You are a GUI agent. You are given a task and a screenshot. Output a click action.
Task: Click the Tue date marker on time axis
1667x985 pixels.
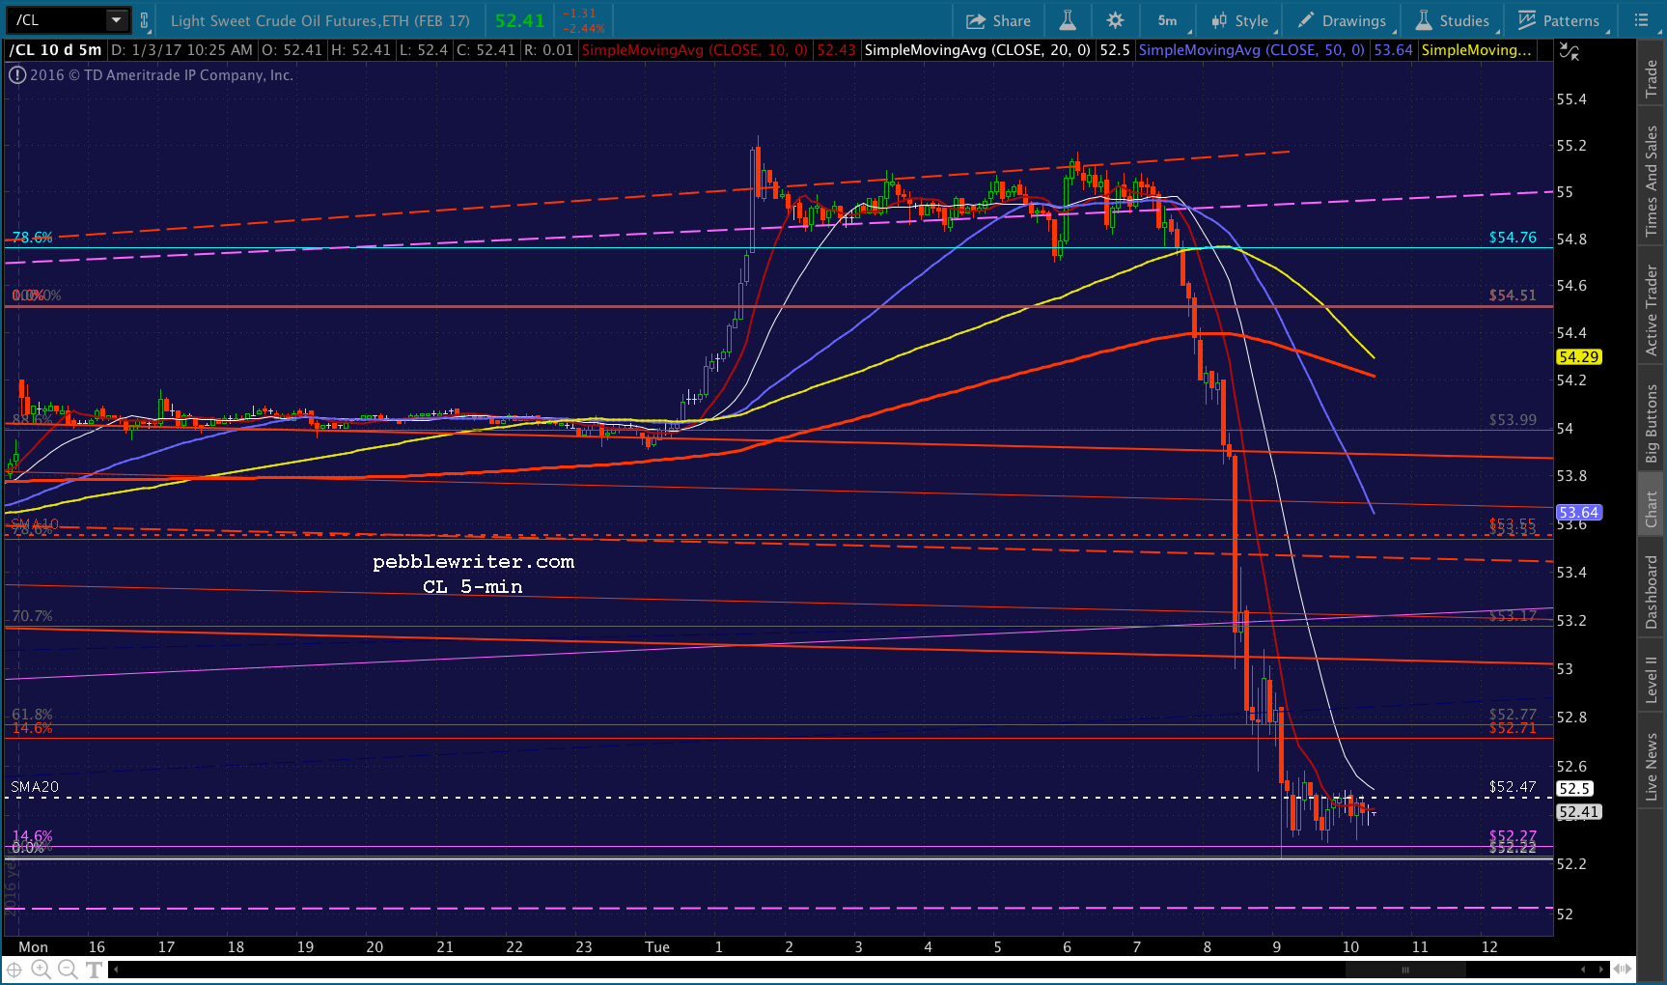click(x=657, y=947)
